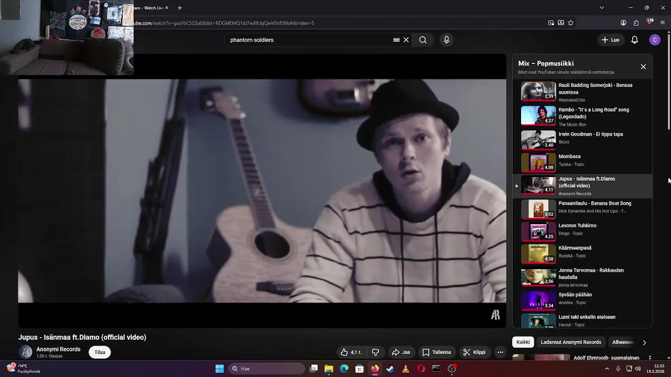The height and width of the screenshot is (377, 671).
Task: Show more filter chips with right arrow
Action: tap(644, 342)
